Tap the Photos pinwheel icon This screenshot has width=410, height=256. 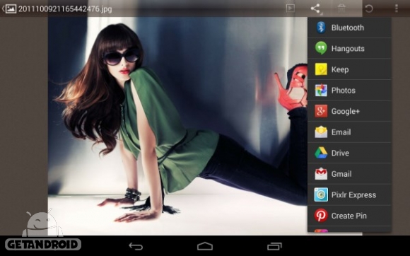pyautogui.click(x=321, y=91)
